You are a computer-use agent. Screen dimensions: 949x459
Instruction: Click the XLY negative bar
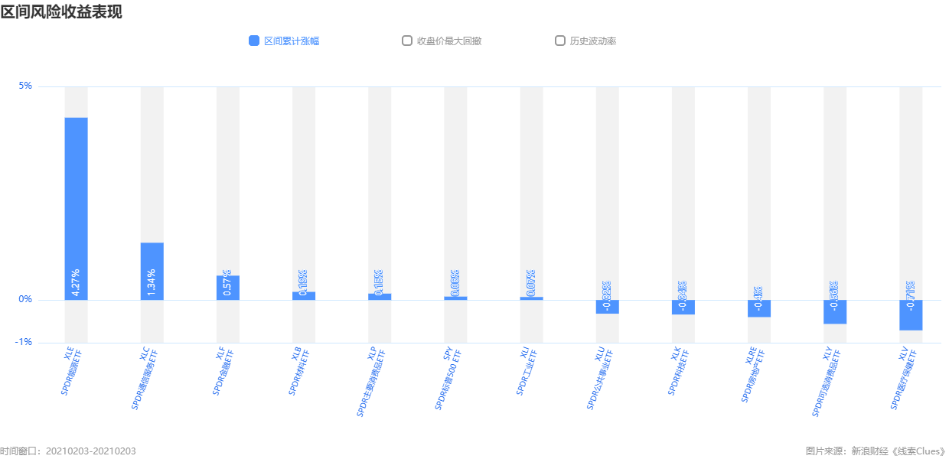point(835,312)
